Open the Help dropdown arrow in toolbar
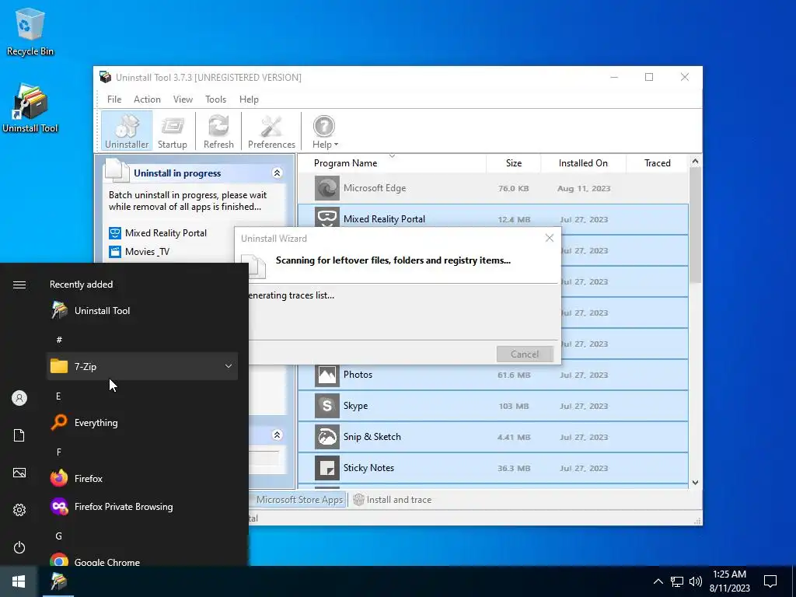Image resolution: width=796 pixels, height=597 pixels. click(x=336, y=145)
